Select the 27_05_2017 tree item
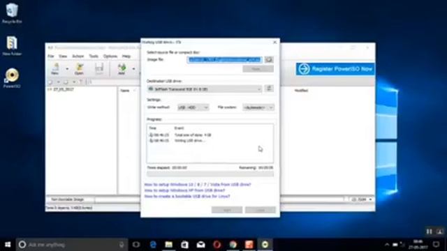 63,89
